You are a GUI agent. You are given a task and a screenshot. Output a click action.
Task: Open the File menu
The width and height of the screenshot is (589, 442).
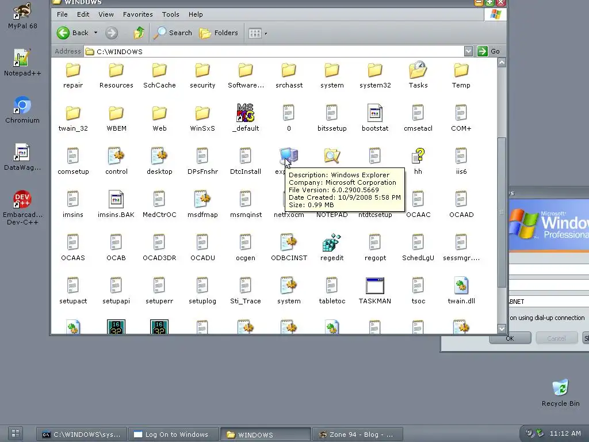(x=62, y=14)
